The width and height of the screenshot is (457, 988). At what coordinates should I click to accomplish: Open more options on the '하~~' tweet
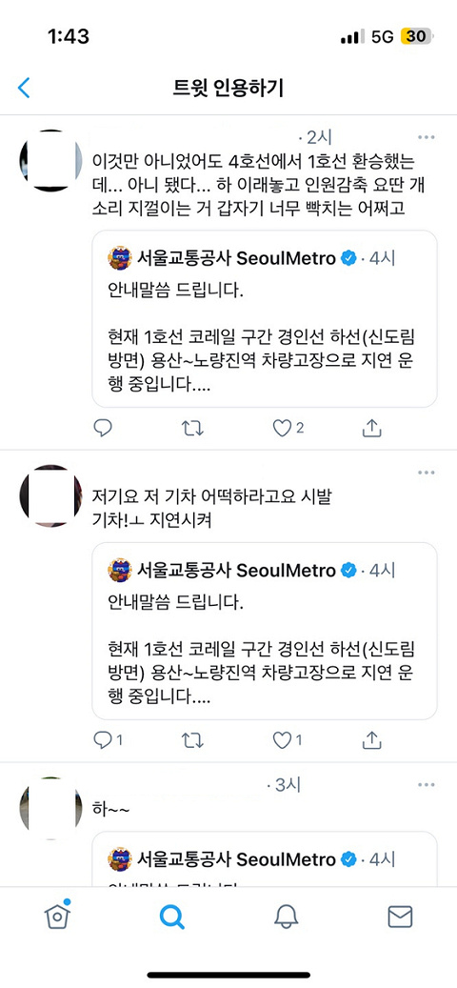[427, 785]
